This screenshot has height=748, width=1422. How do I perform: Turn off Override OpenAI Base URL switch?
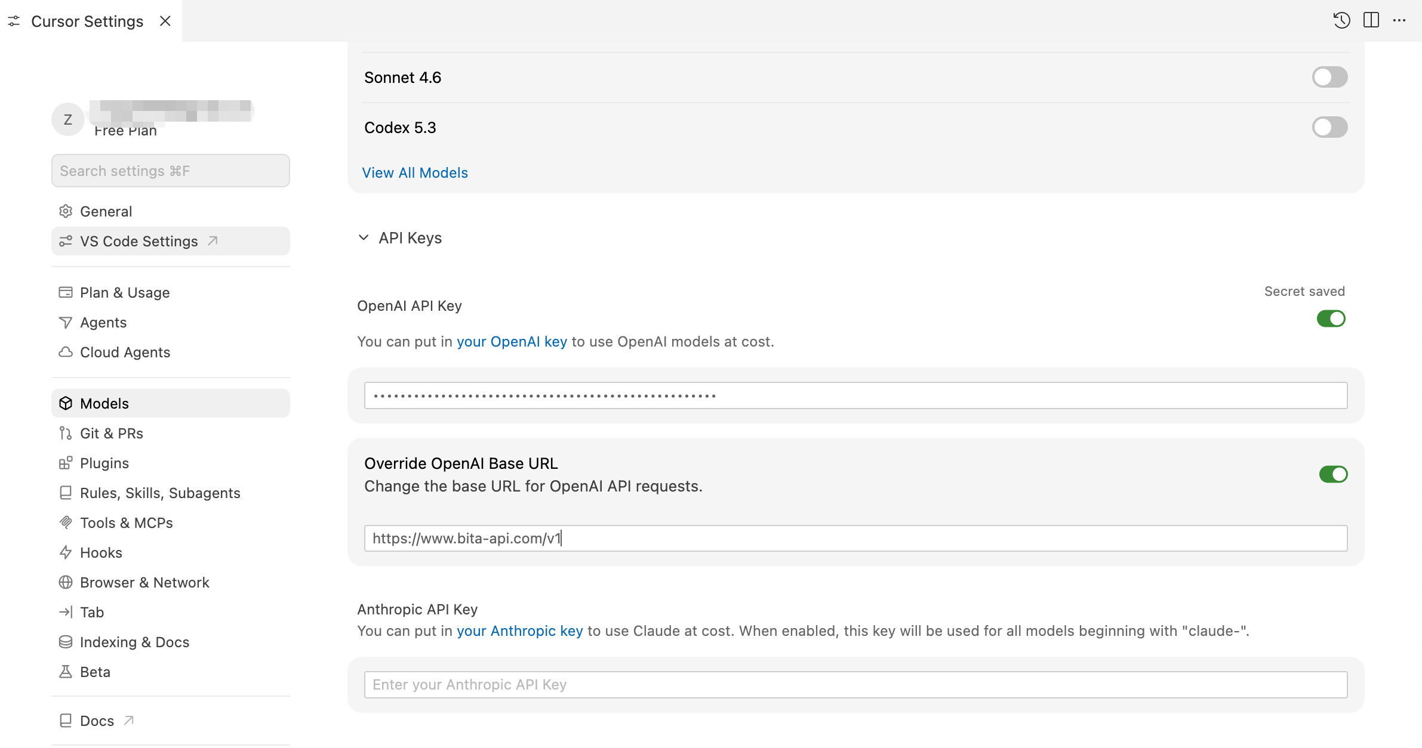pos(1333,474)
